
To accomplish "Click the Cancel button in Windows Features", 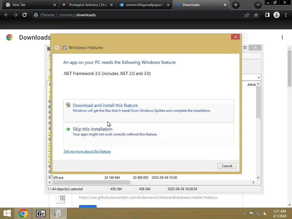I will [227, 166].
